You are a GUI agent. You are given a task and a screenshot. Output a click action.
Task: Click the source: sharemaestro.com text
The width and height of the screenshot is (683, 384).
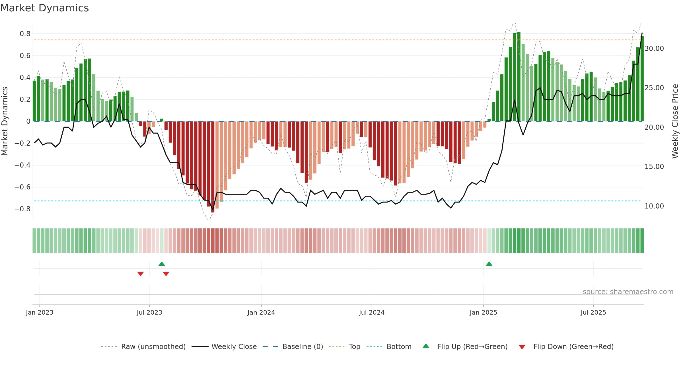(x=628, y=292)
